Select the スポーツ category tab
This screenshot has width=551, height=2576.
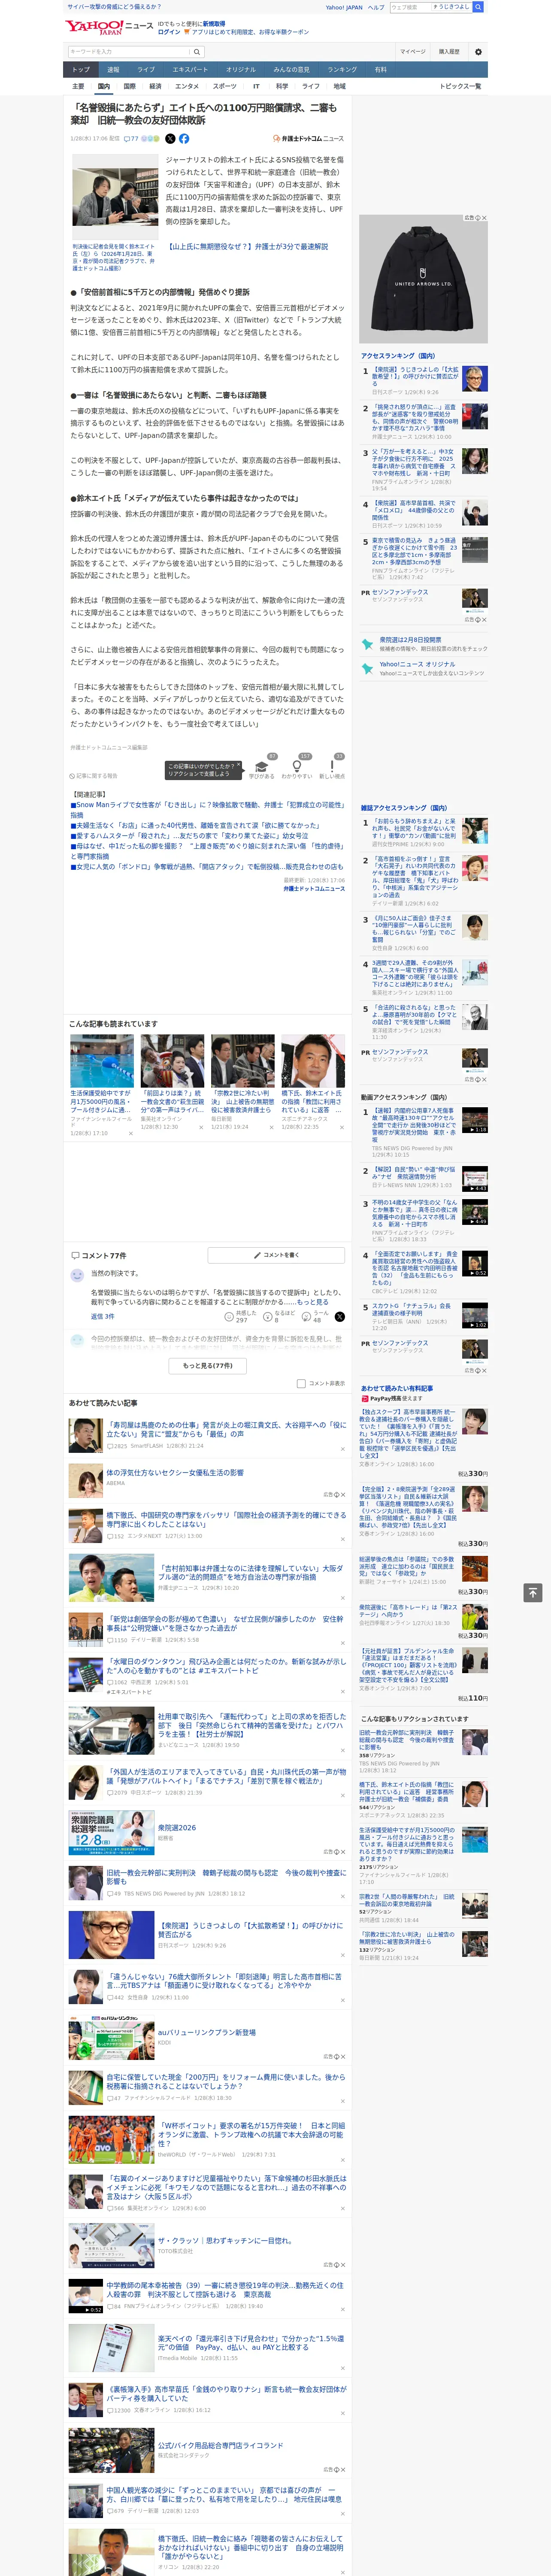(225, 86)
